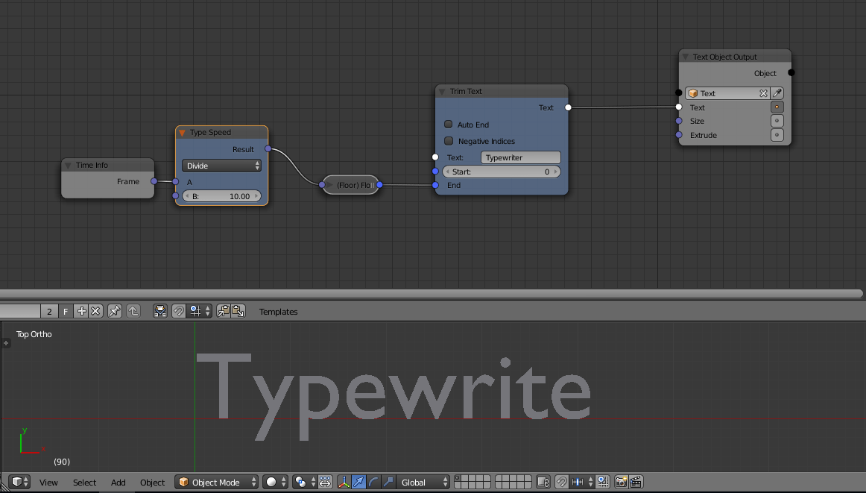Enable Auto End in the Trim Text node
Viewport: 866px width, 493px height.
tap(448, 125)
